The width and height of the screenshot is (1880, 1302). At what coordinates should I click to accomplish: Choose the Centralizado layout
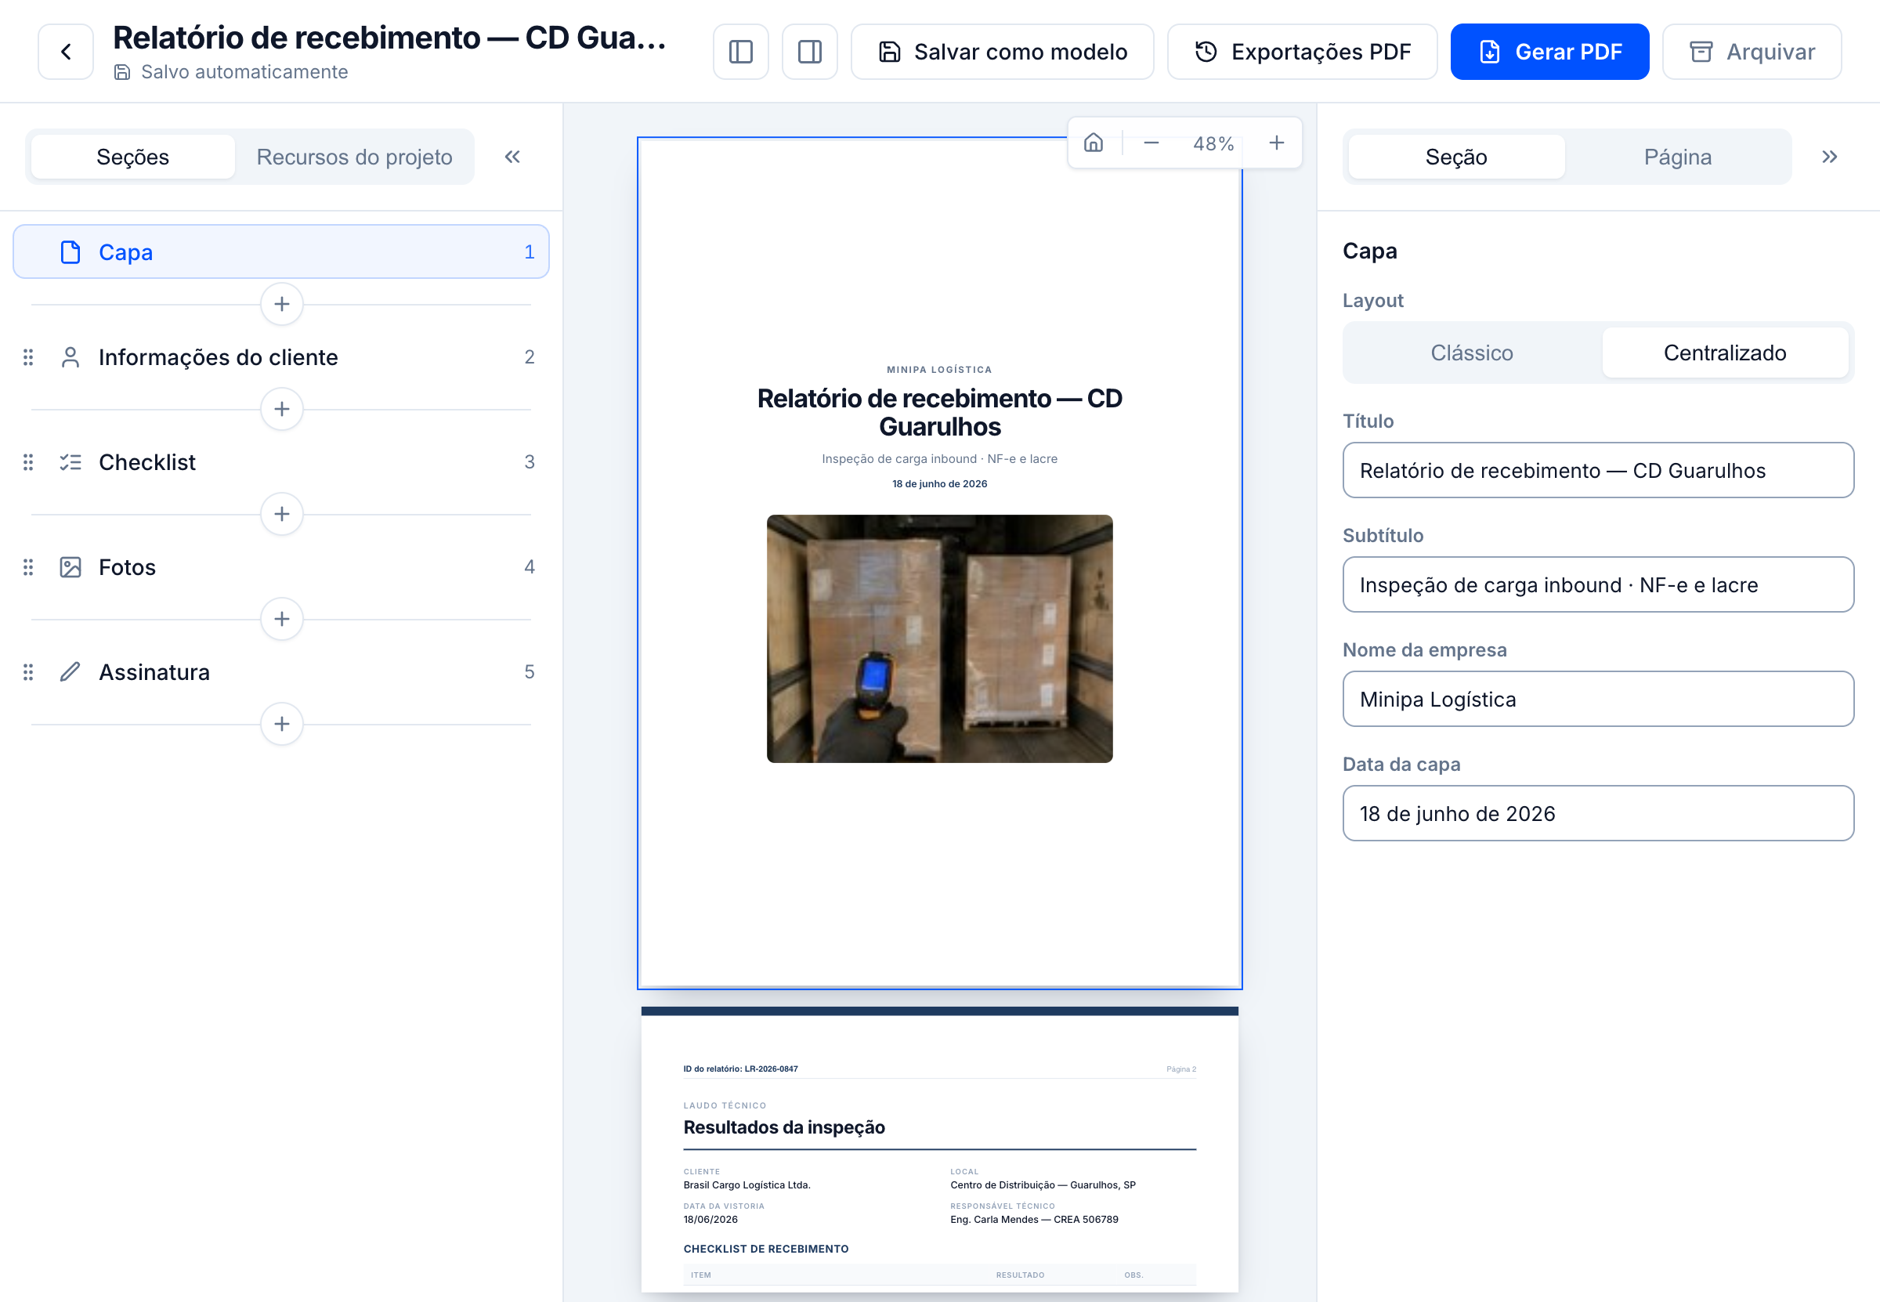point(1724,353)
